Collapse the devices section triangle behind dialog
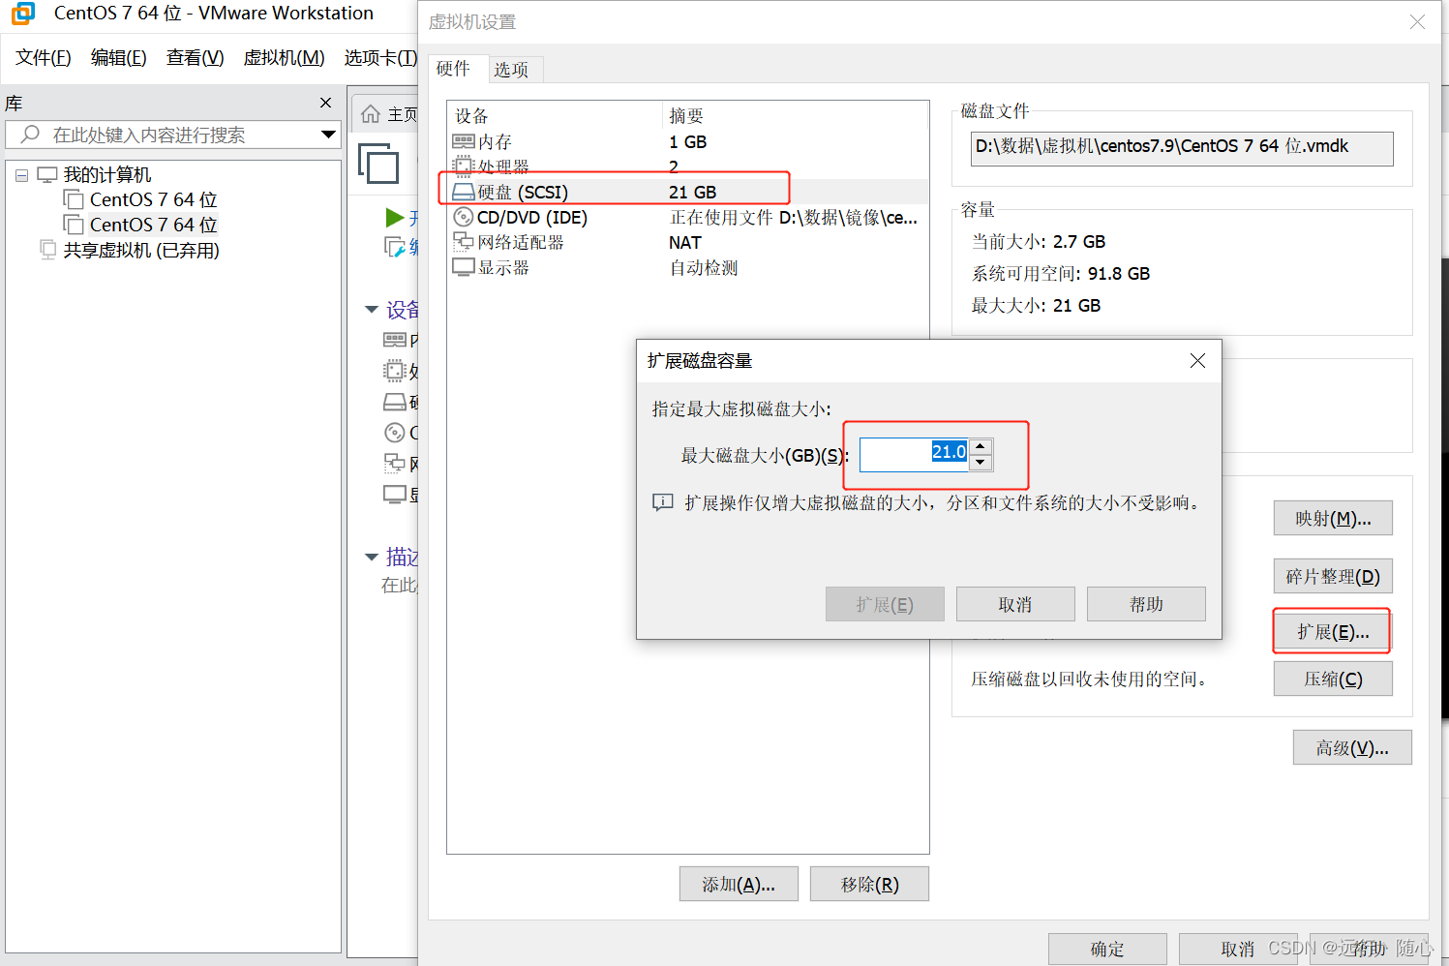The width and height of the screenshot is (1449, 966). [x=372, y=310]
